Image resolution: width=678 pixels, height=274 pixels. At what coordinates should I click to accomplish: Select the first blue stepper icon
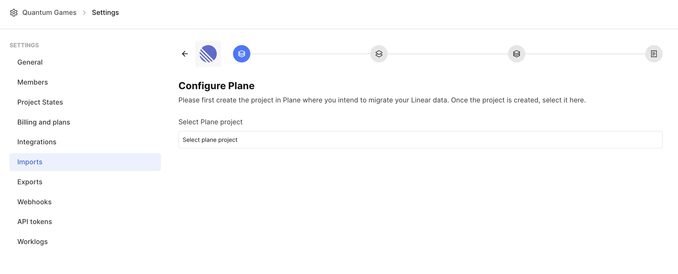pyautogui.click(x=242, y=54)
